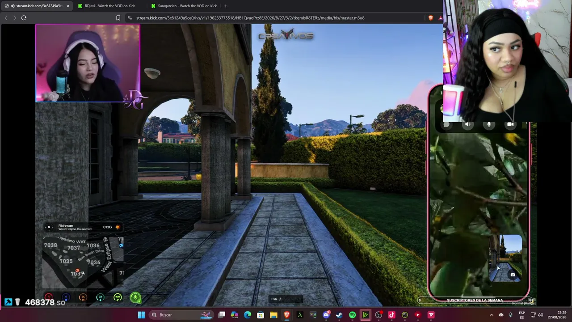Image resolution: width=572 pixels, height=322 pixels.
Task: Open the Brave Shields icon
Action: click(430, 18)
